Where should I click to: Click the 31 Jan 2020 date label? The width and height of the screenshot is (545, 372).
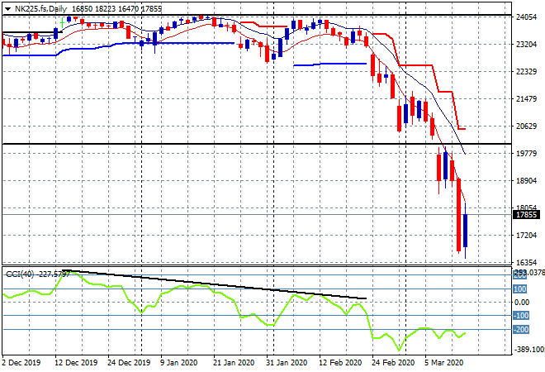(287, 363)
